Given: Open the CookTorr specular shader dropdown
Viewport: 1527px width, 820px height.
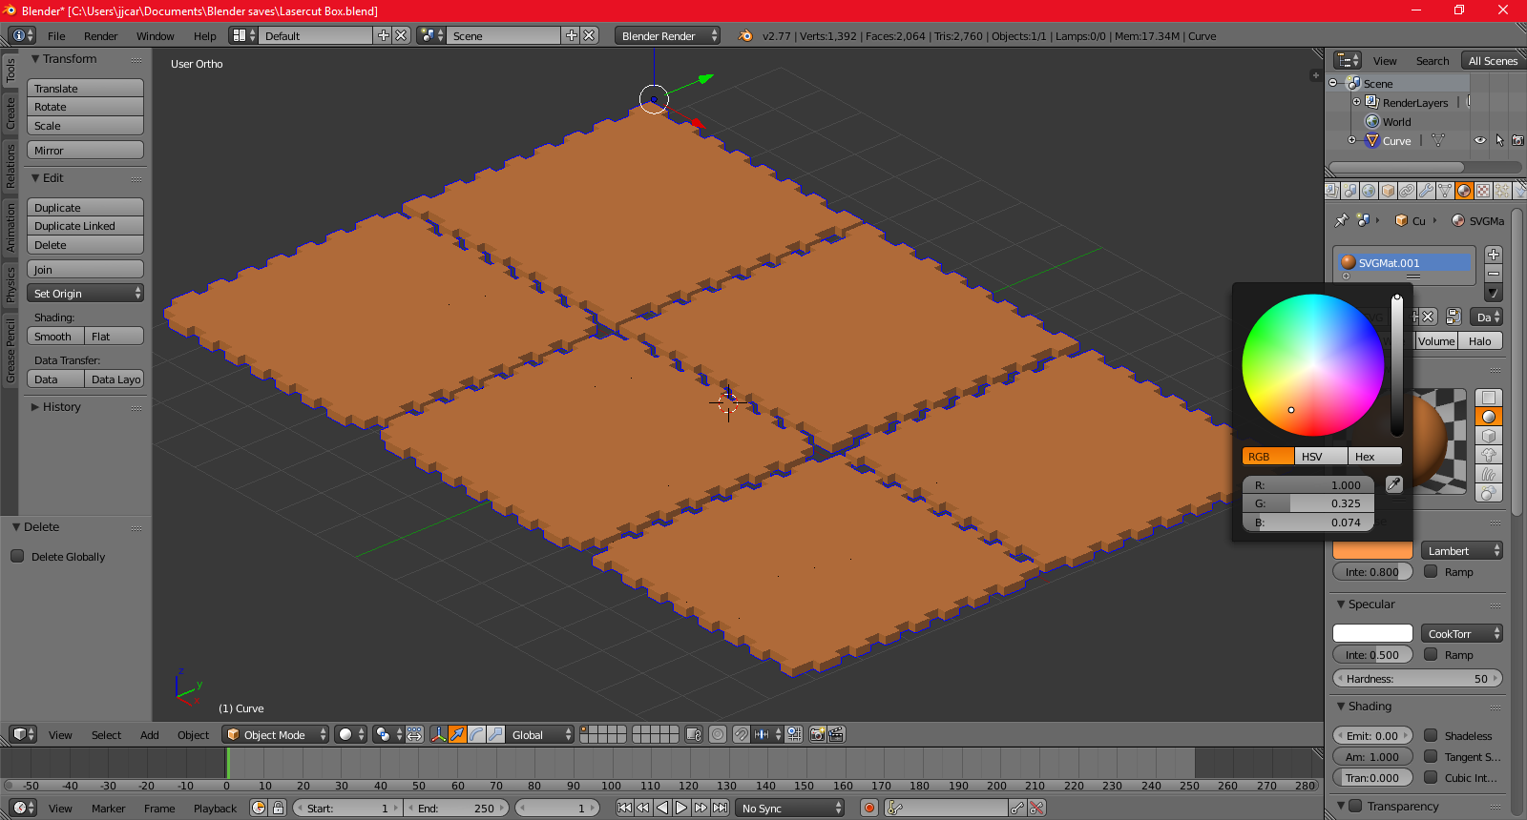Looking at the screenshot, I should pos(1461,633).
